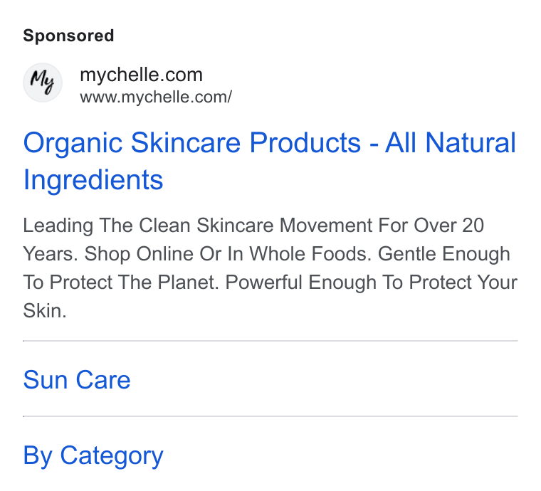Click the phrase Over 20 in the description

tap(448, 226)
